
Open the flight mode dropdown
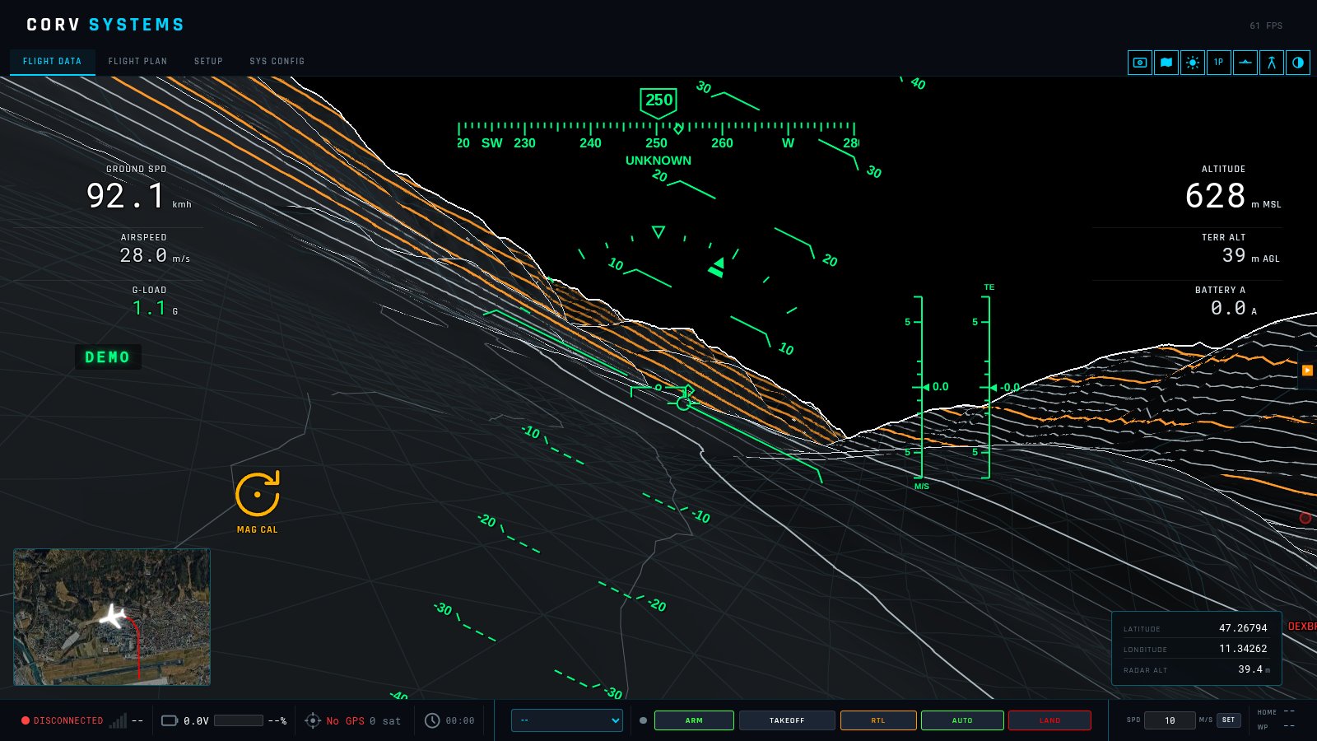(567, 720)
